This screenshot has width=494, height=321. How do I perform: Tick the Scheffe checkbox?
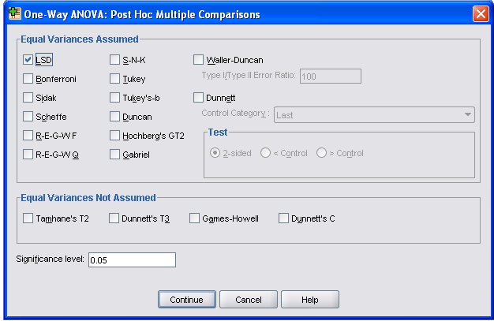[x=28, y=117]
